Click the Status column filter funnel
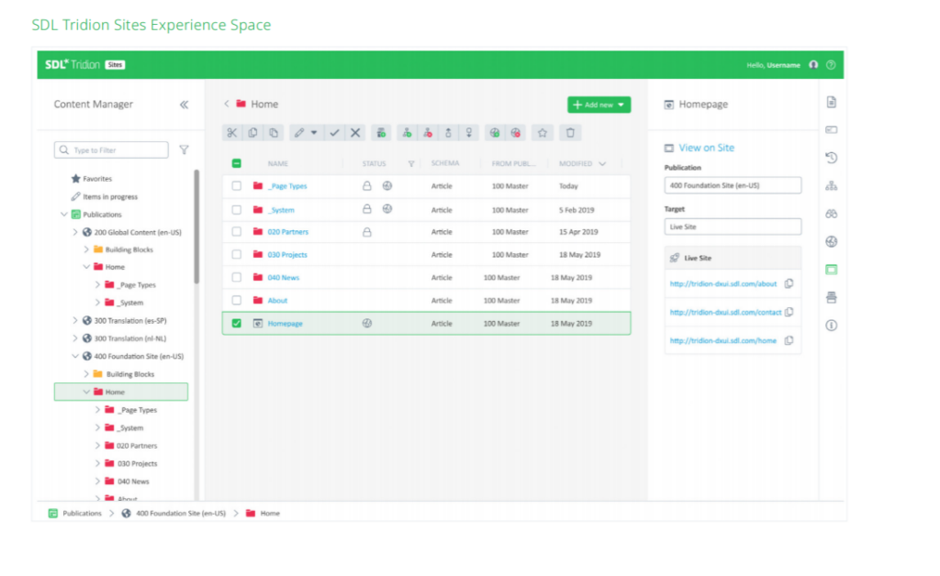Image resolution: width=940 pixels, height=576 pixels. point(411,164)
